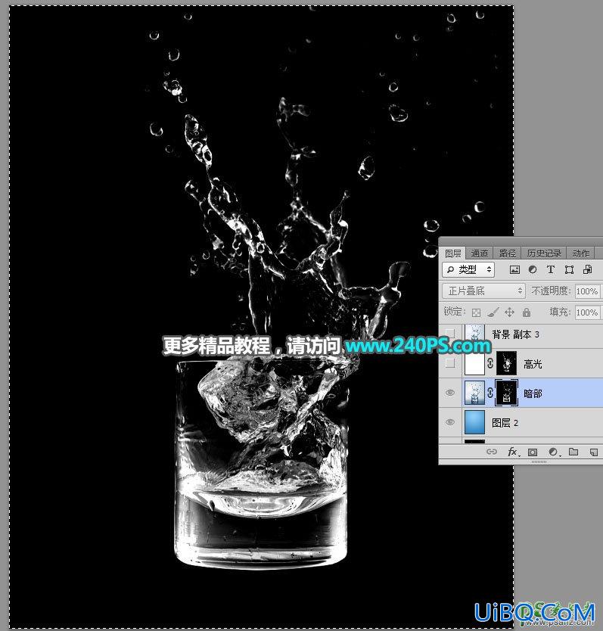
Task: Switch to the 历史记录 tab
Action: pyautogui.click(x=544, y=253)
